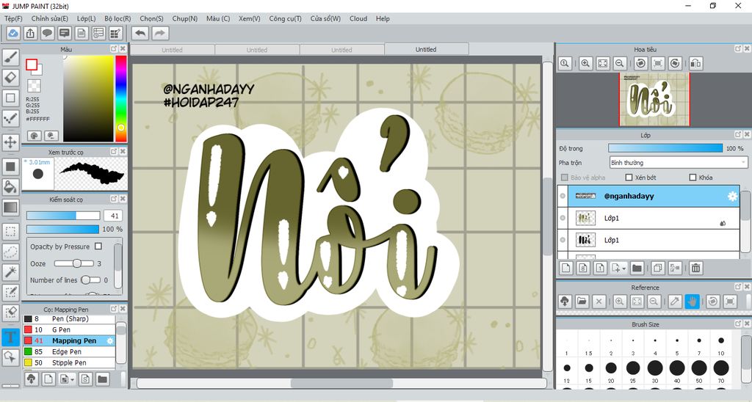Open layer settings gear on @nganhadayy
The width and height of the screenshot is (752, 402).
click(732, 196)
